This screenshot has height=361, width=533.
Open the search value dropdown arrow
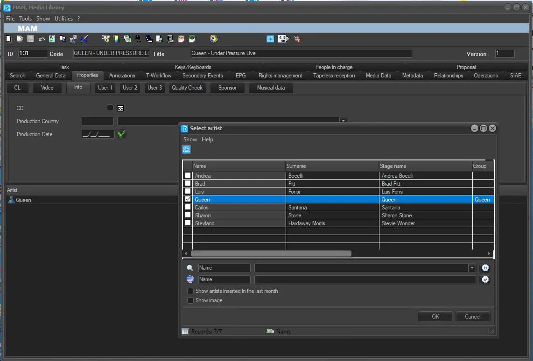click(472, 268)
